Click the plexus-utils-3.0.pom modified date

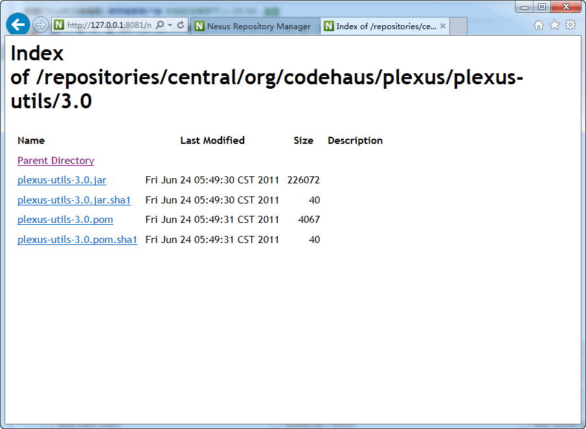tap(212, 220)
